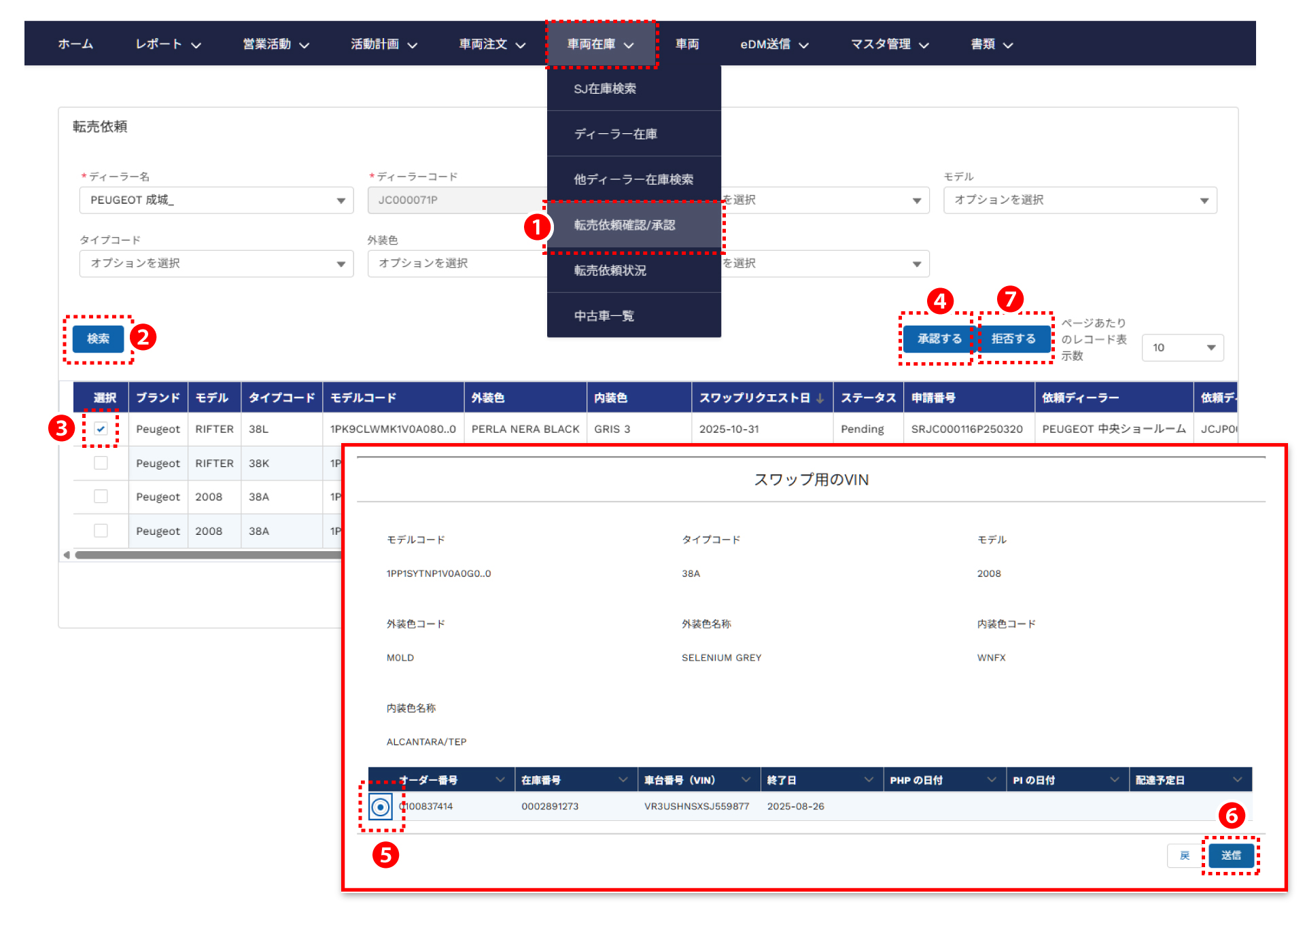This screenshot has width=1305, height=929.
Task: Open the 車両在庫 navigation menu
Action: coord(600,44)
